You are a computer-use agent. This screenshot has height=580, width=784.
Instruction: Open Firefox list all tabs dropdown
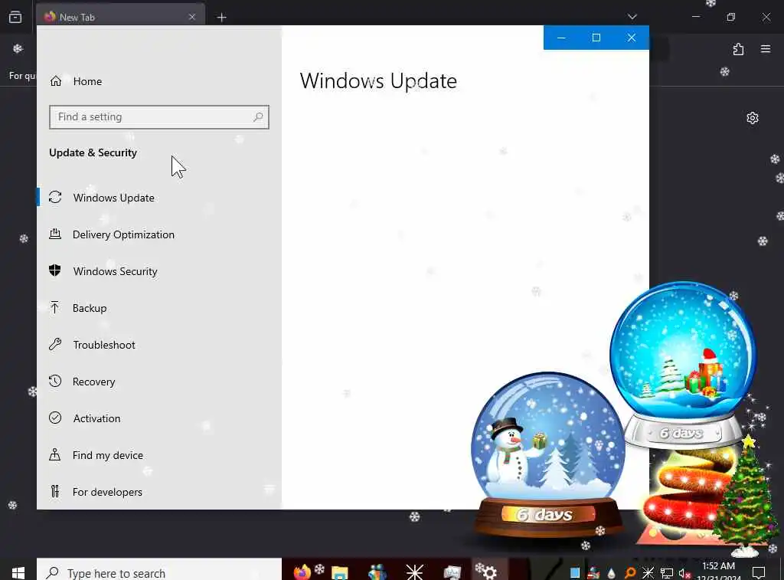tap(632, 17)
